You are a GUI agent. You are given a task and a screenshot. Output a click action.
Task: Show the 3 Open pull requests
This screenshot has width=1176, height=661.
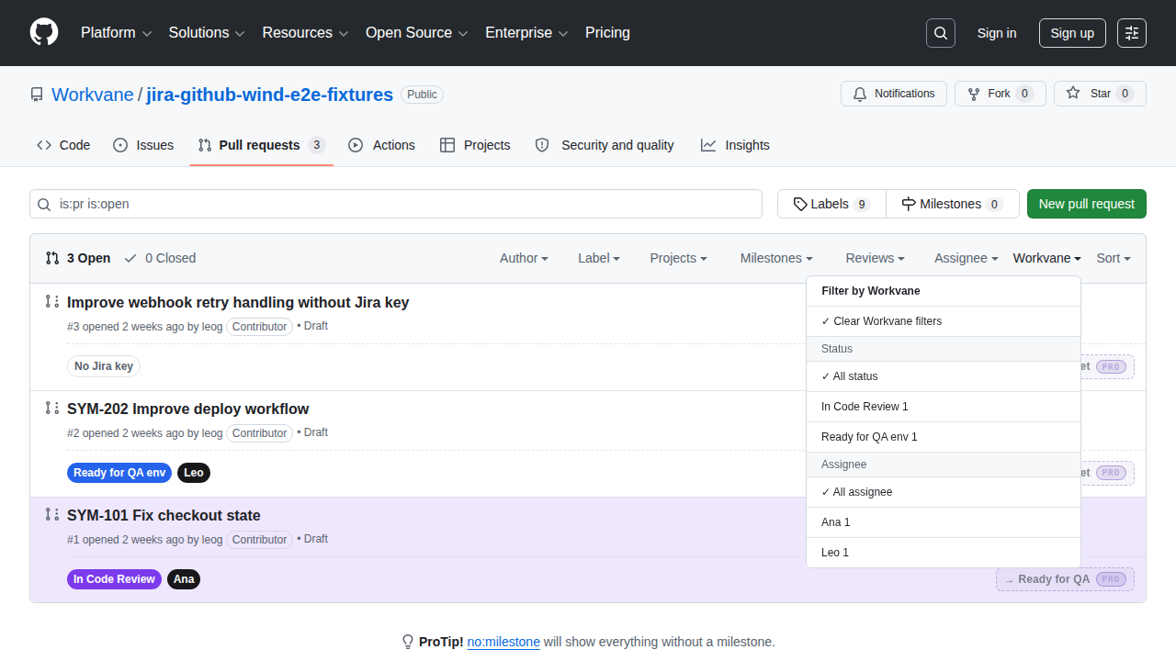coord(78,258)
